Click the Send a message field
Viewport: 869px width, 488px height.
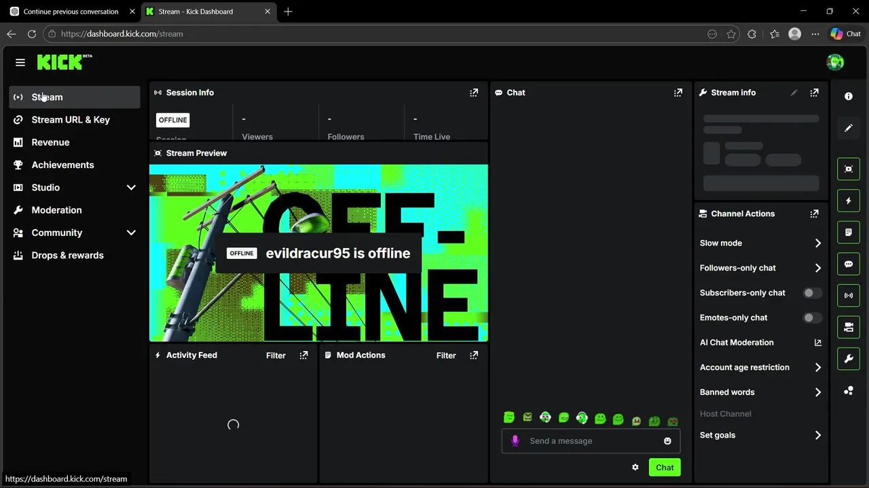pyautogui.click(x=591, y=441)
